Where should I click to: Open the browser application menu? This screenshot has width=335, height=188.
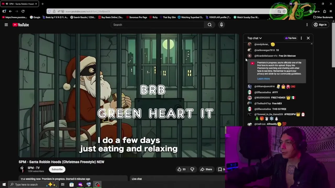pos(331,11)
